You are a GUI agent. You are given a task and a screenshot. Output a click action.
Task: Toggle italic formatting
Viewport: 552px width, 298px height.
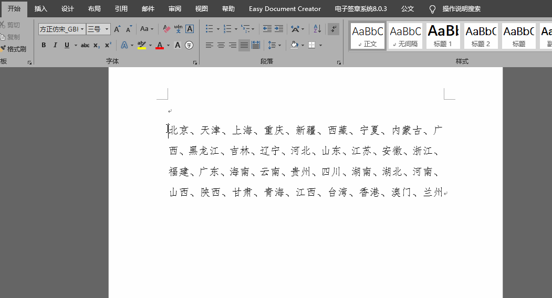(x=55, y=45)
